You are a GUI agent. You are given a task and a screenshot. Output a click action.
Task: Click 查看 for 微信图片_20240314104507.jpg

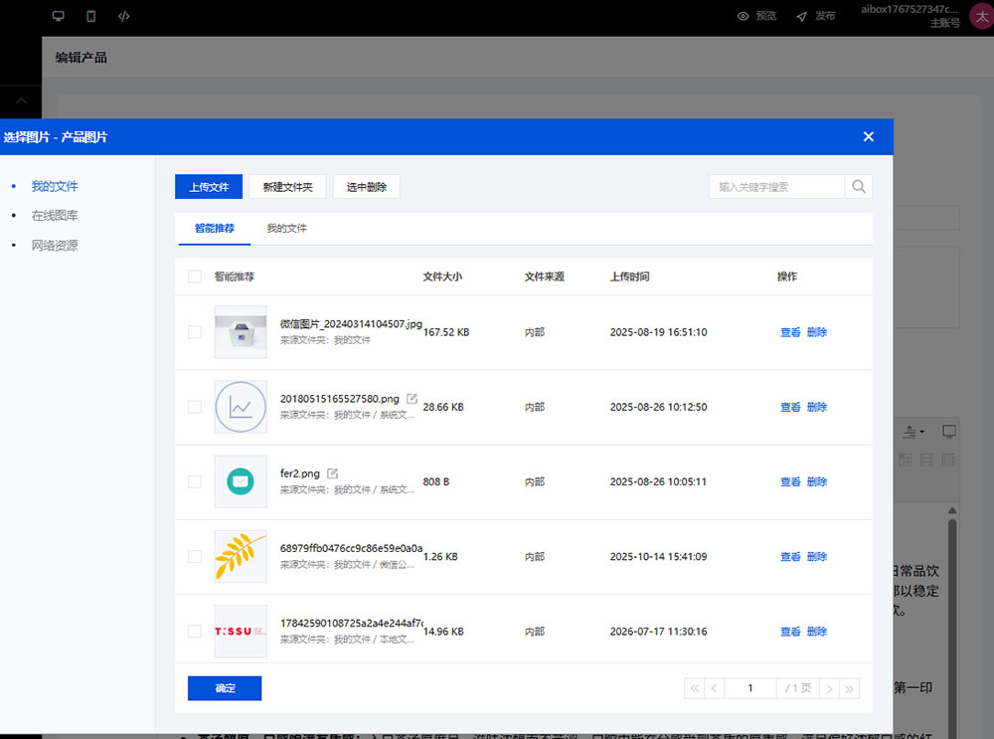pyautogui.click(x=790, y=332)
